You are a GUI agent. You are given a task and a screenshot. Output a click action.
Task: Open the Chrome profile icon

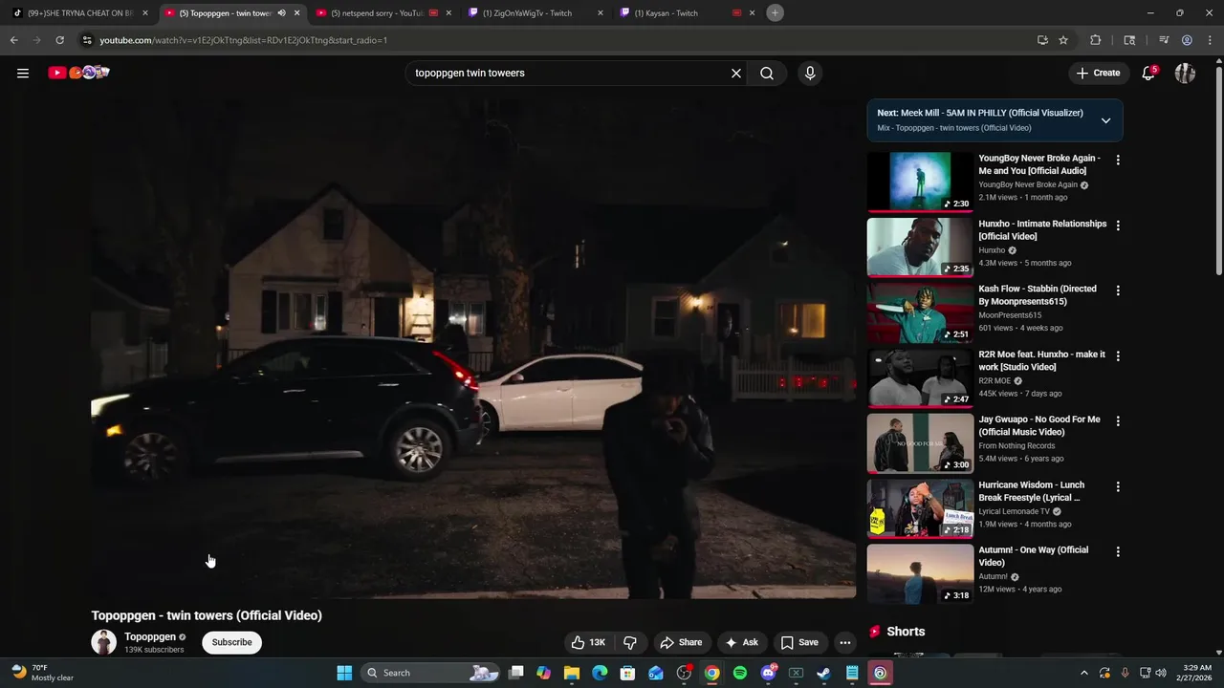point(1187,40)
